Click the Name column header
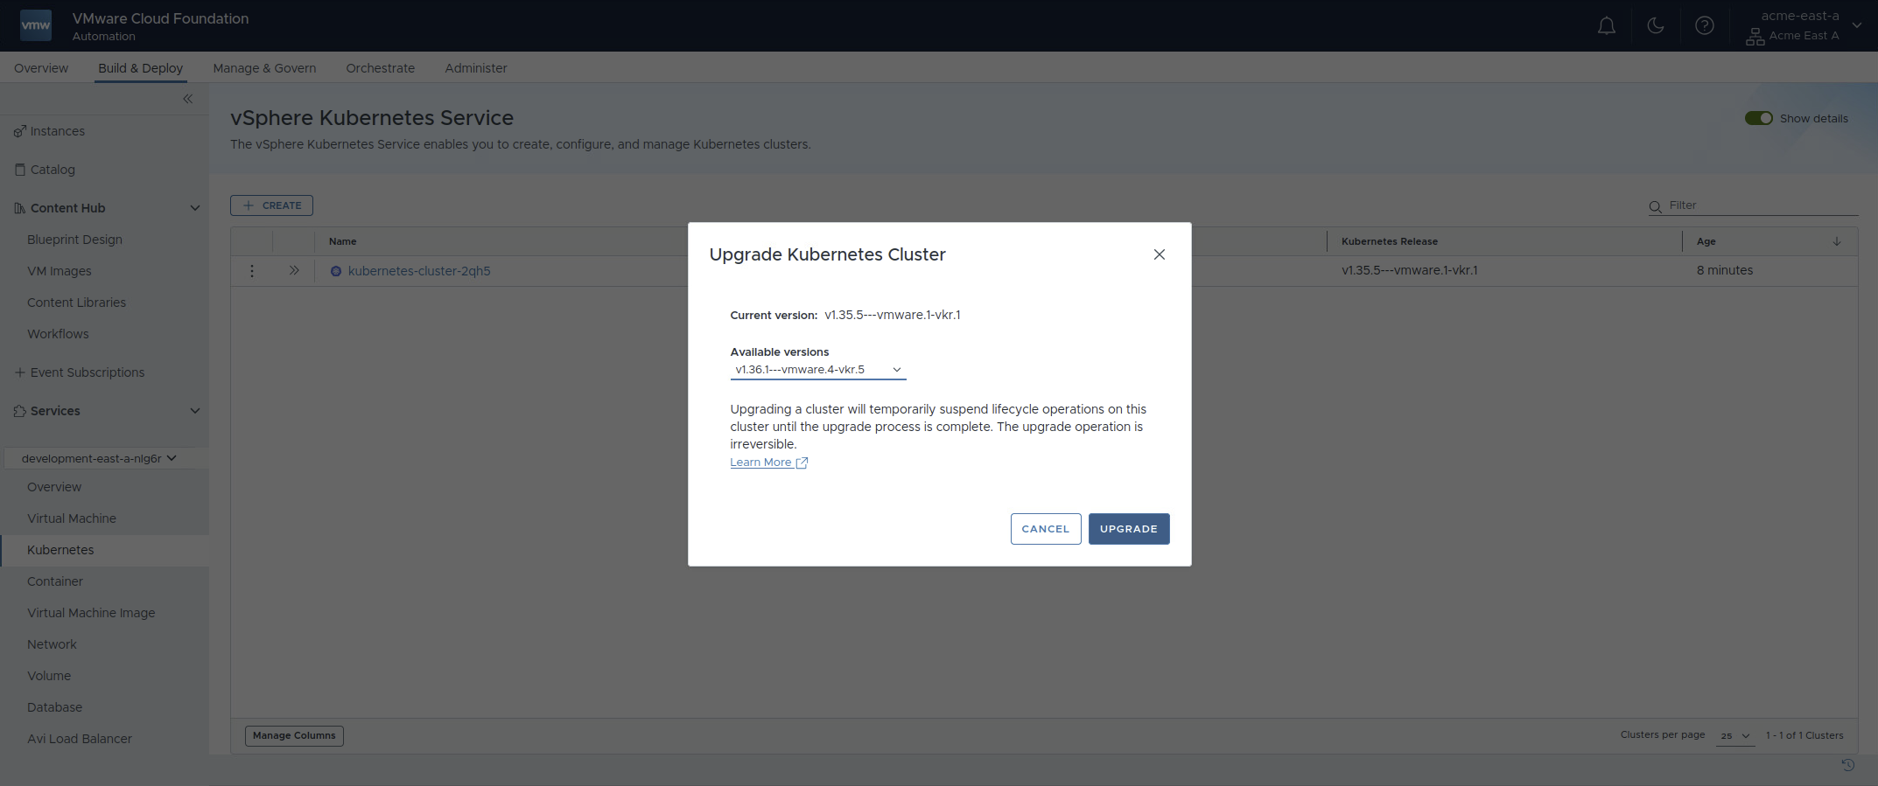 [342, 241]
